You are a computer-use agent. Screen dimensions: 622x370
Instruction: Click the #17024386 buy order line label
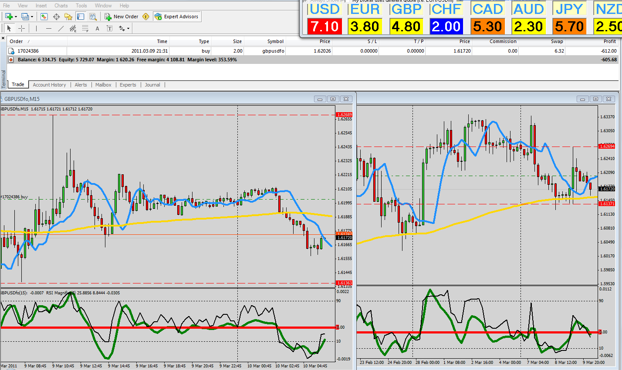click(x=14, y=197)
